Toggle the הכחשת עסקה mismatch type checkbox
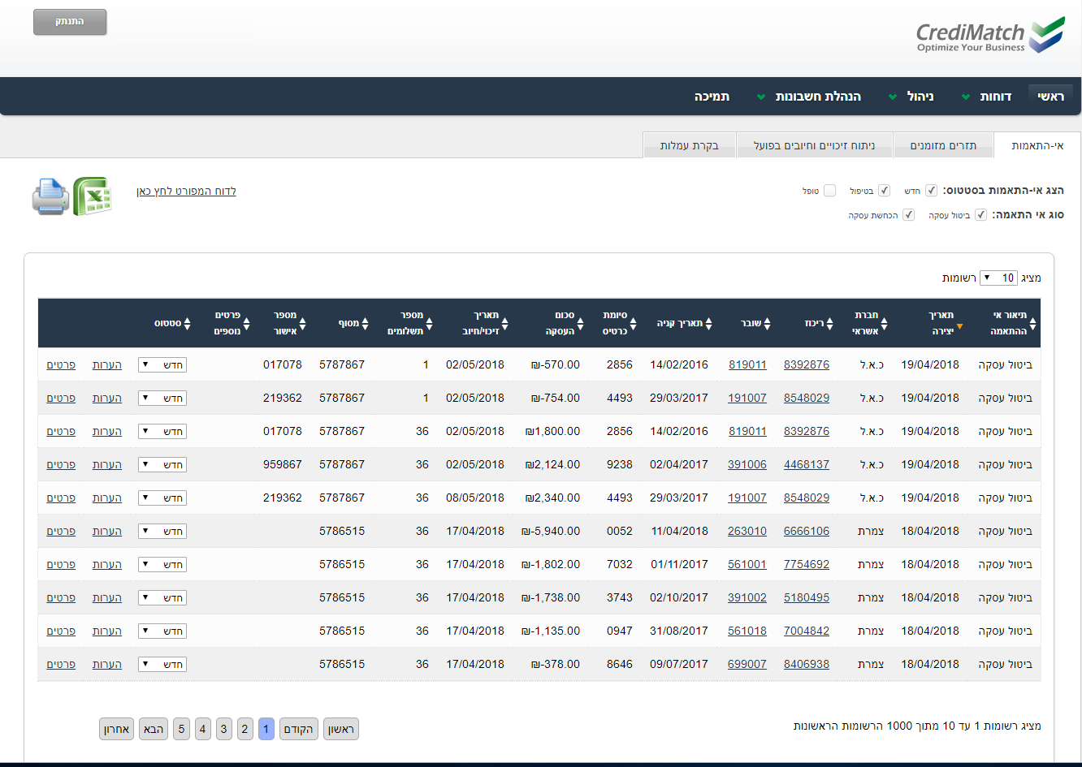The height and width of the screenshot is (767, 1082). 908,215
